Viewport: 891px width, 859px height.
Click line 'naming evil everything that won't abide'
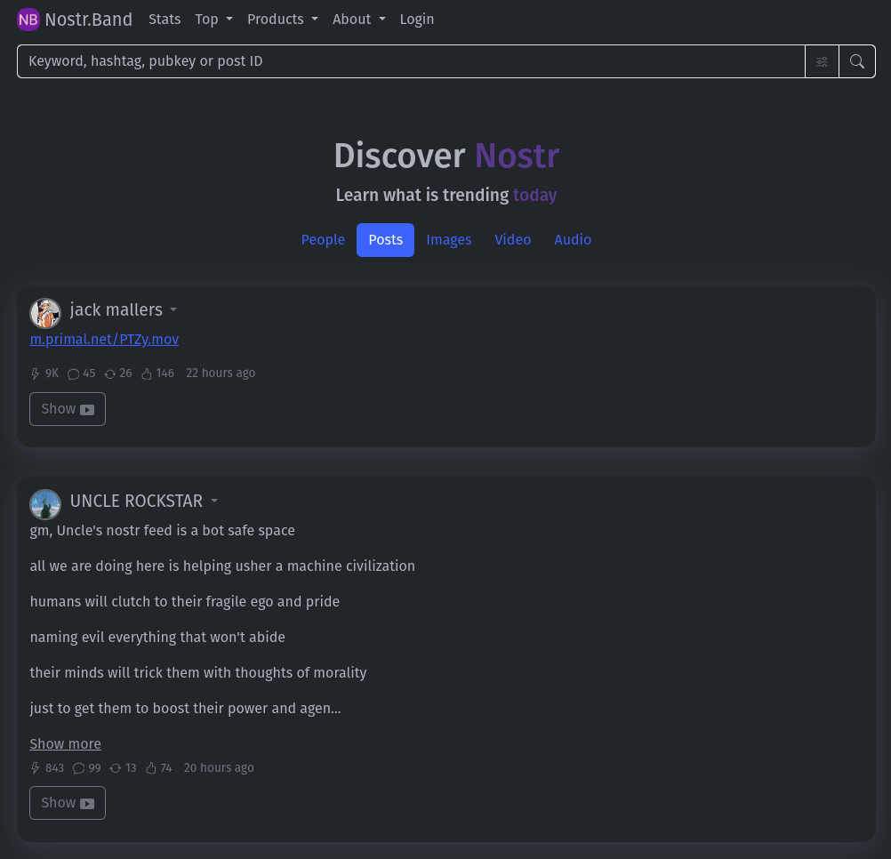[157, 638]
